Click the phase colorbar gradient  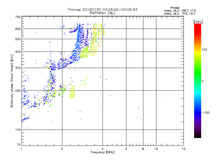coord(198,80)
